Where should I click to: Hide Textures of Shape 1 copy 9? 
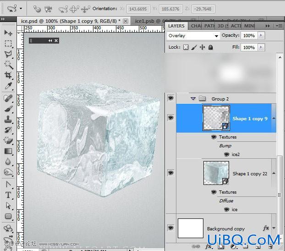click(214, 137)
